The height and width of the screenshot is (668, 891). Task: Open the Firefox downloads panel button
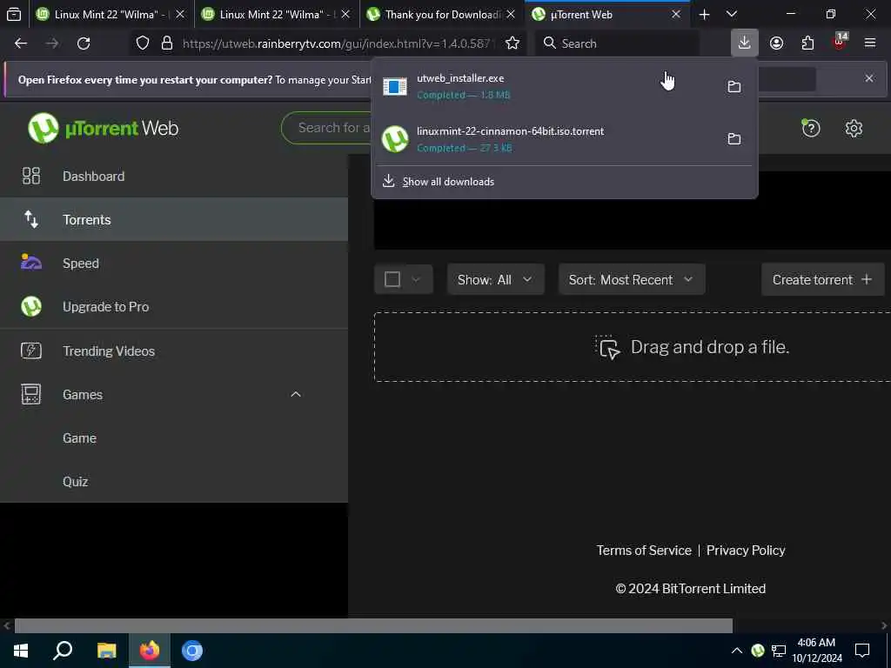(744, 43)
